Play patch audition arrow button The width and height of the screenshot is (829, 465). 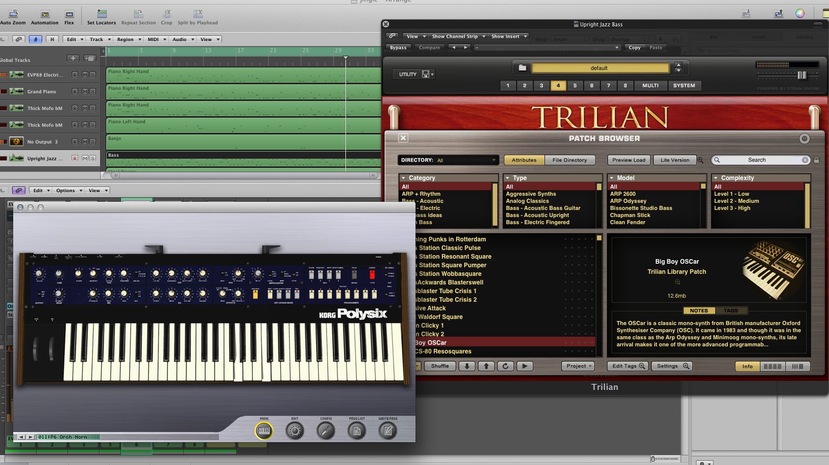525,366
